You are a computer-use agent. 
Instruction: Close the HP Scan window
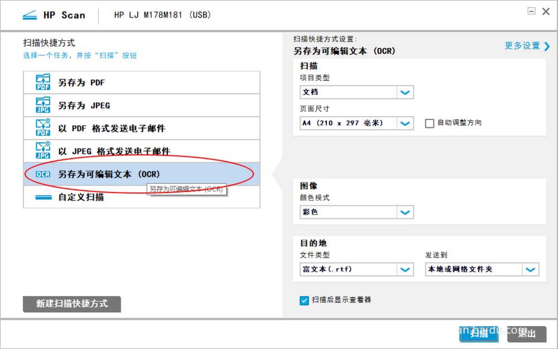[546, 11]
